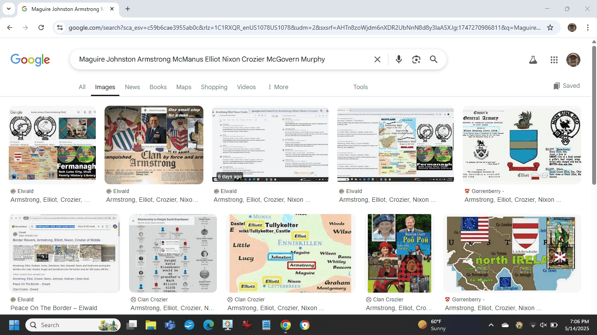Switch to the Videos tab
Screen dimensions: 597x335
click(x=246, y=87)
